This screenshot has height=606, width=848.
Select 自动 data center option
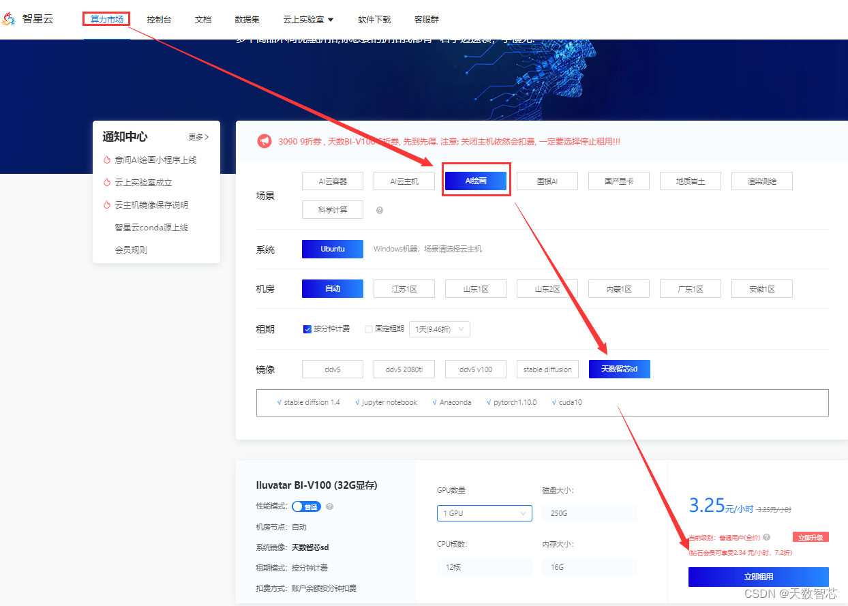pyautogui.click(x=333, y=289)
